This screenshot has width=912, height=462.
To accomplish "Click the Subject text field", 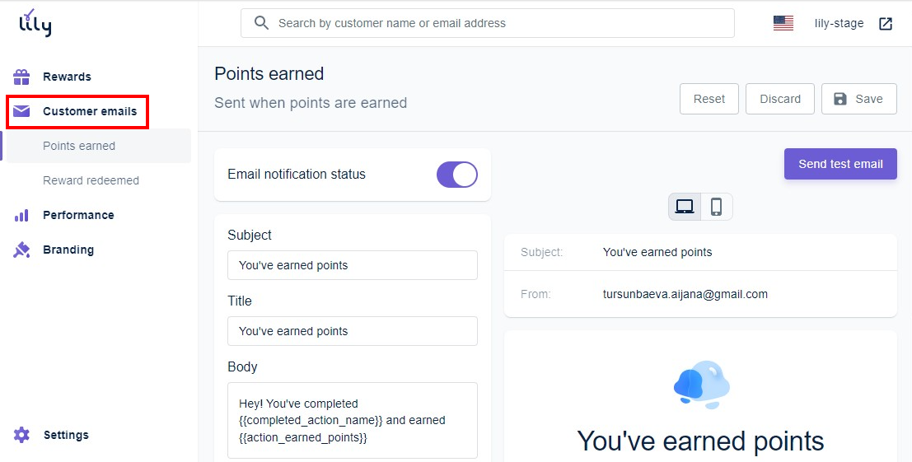I will 352,265.
